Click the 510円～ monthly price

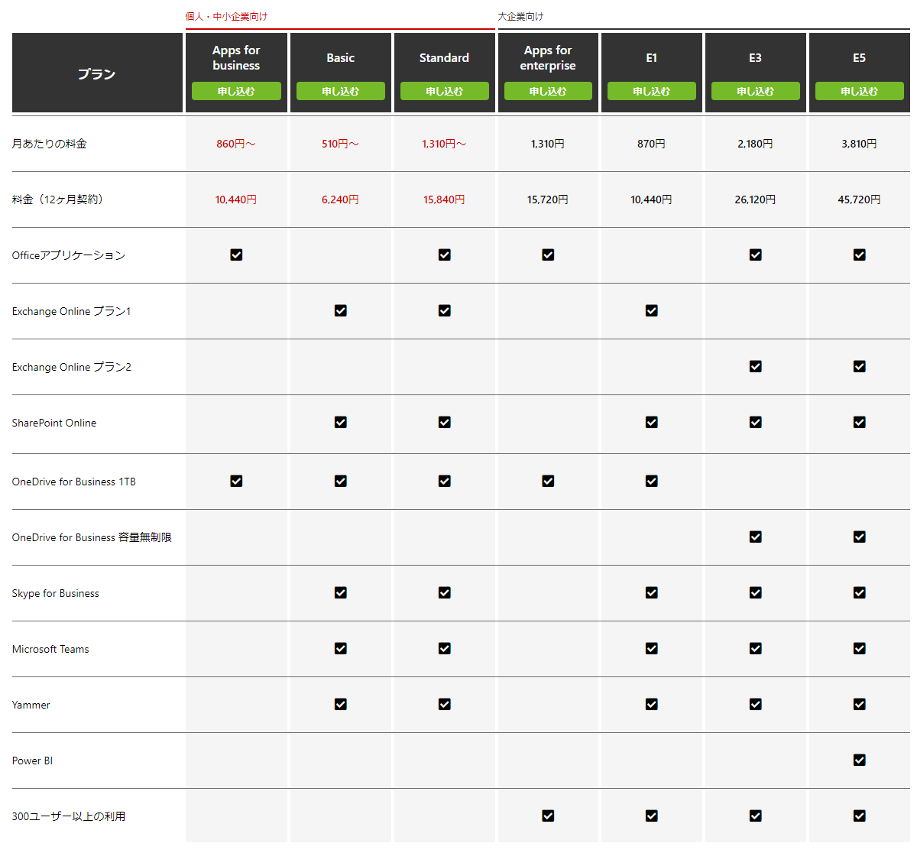340,144
